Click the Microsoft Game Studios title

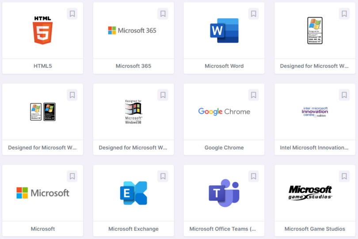[x=315, y=229]
